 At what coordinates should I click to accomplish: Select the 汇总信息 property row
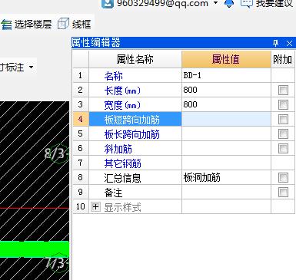coord(135,178)
